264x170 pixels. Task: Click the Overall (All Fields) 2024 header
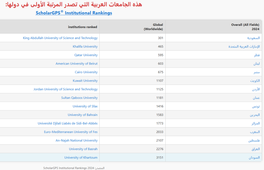pyautogui.click(x=245, y=27)
